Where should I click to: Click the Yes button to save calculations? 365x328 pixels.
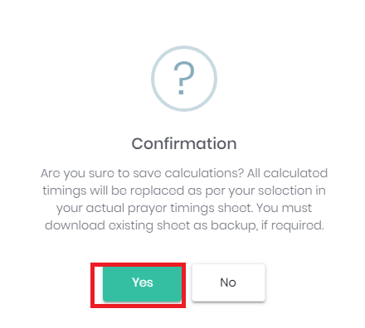142,283
